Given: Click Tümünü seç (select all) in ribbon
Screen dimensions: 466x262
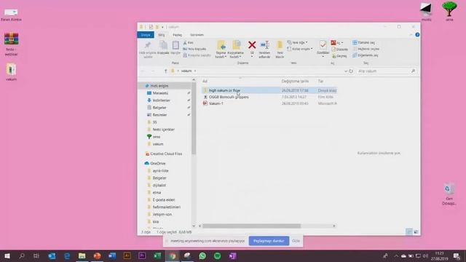Looking at the screenshot, I should (x=364, y=42).
